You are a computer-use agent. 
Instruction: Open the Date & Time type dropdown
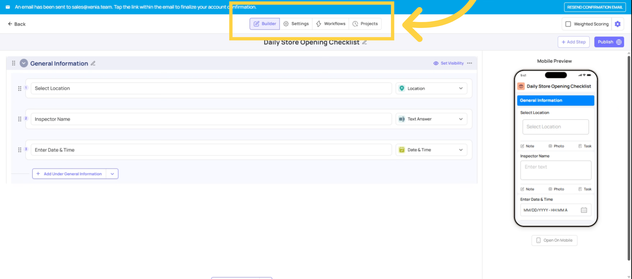(431, 150)
